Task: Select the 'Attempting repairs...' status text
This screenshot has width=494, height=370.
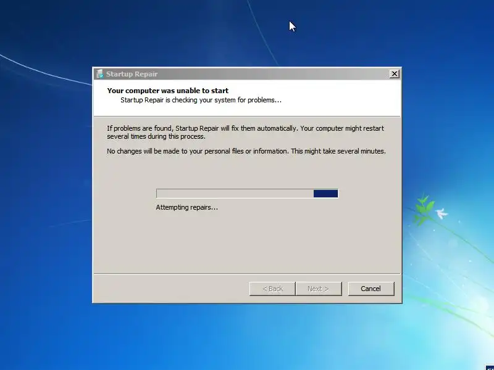Action: [x=187, y=207]
